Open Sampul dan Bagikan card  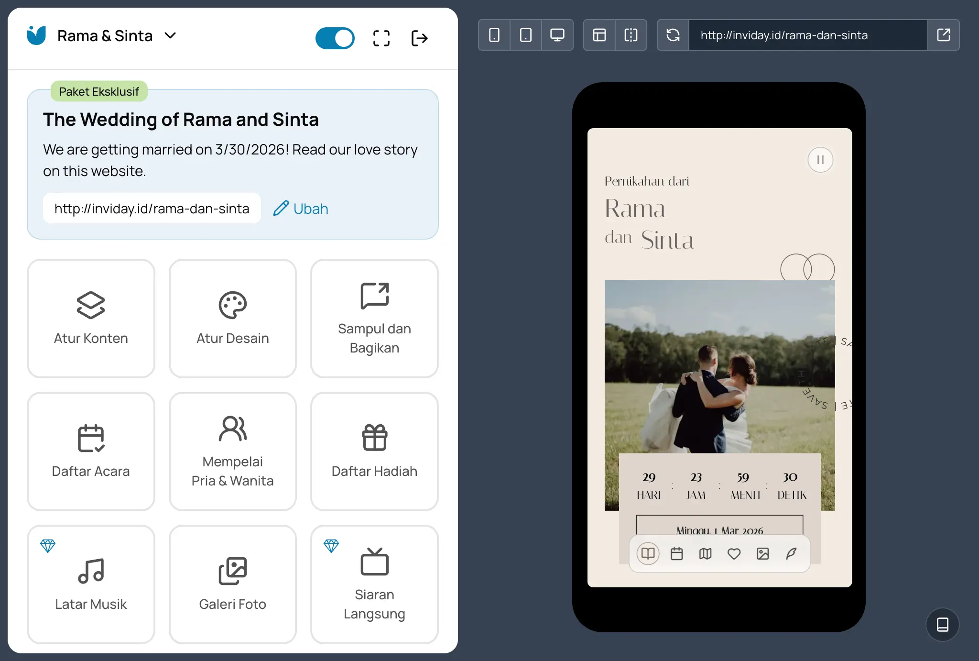[374, 318]
